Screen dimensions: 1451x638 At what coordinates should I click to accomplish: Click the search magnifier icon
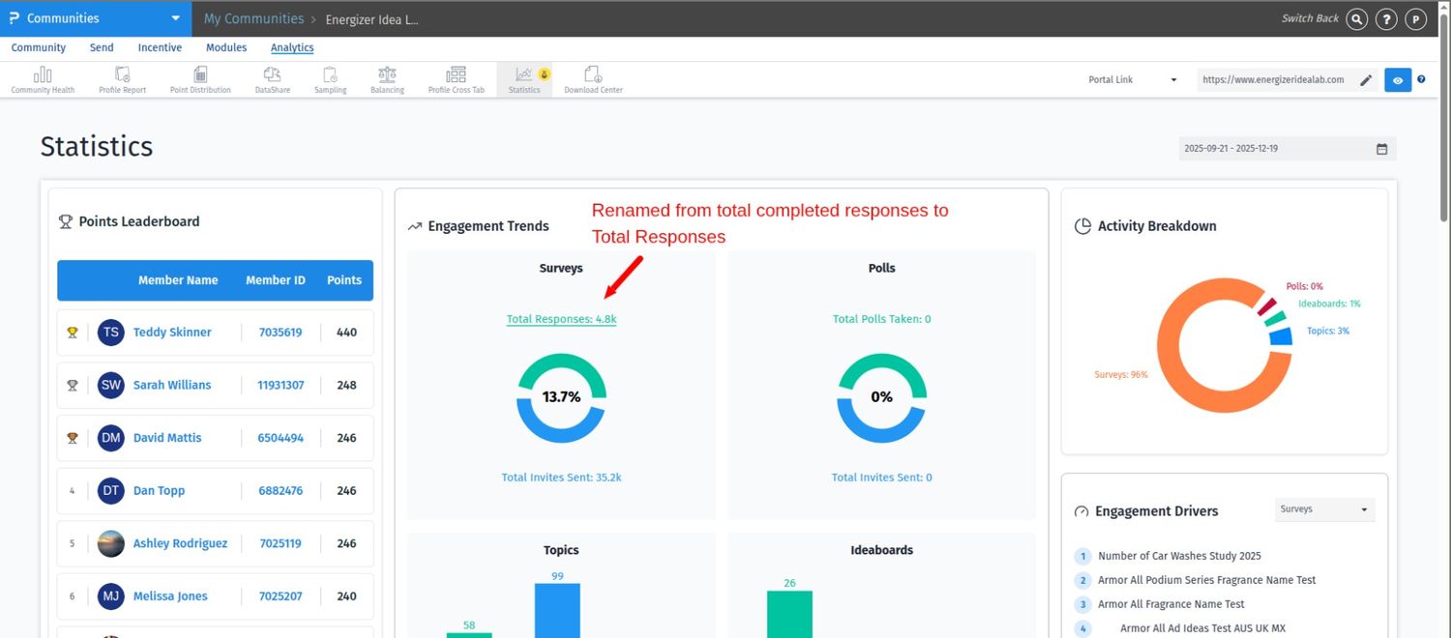(1357, 18)
